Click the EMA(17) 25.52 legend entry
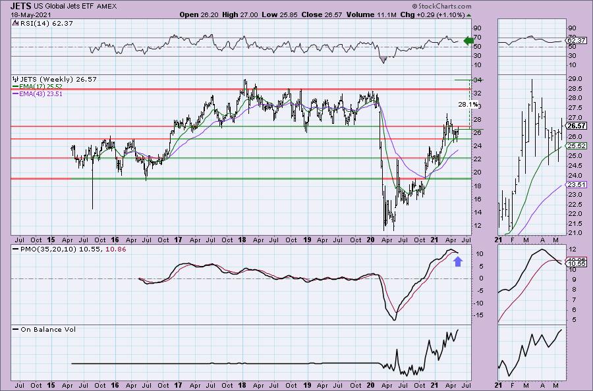The height and width of the screenshot is (391, 593). [x=38, y=86]
